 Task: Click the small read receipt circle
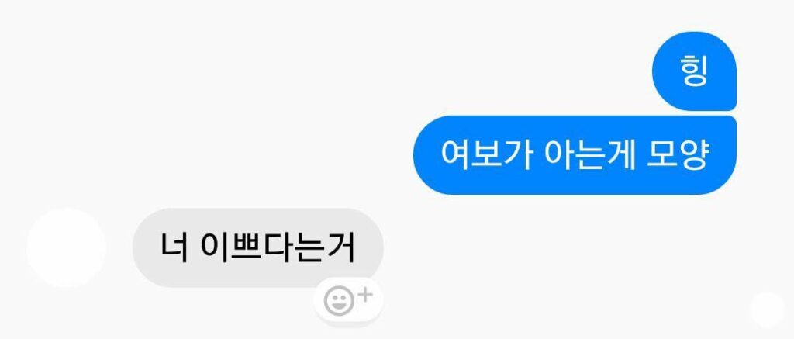tap(767, 310)
